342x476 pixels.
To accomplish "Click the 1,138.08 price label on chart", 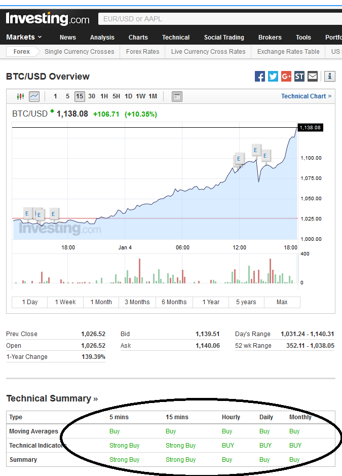I will [310, 128].
